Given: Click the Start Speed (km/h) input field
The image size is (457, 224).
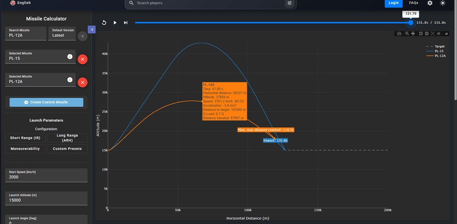Looking at the screenshot, I should pyautogui.click(x=46, y=175).
